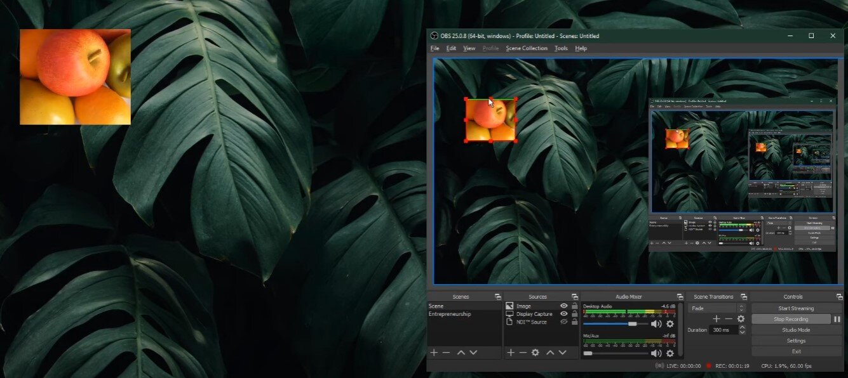Open the Fade transition dropdown
Screen dimensions: 848x378
click(x=716, y=308)
